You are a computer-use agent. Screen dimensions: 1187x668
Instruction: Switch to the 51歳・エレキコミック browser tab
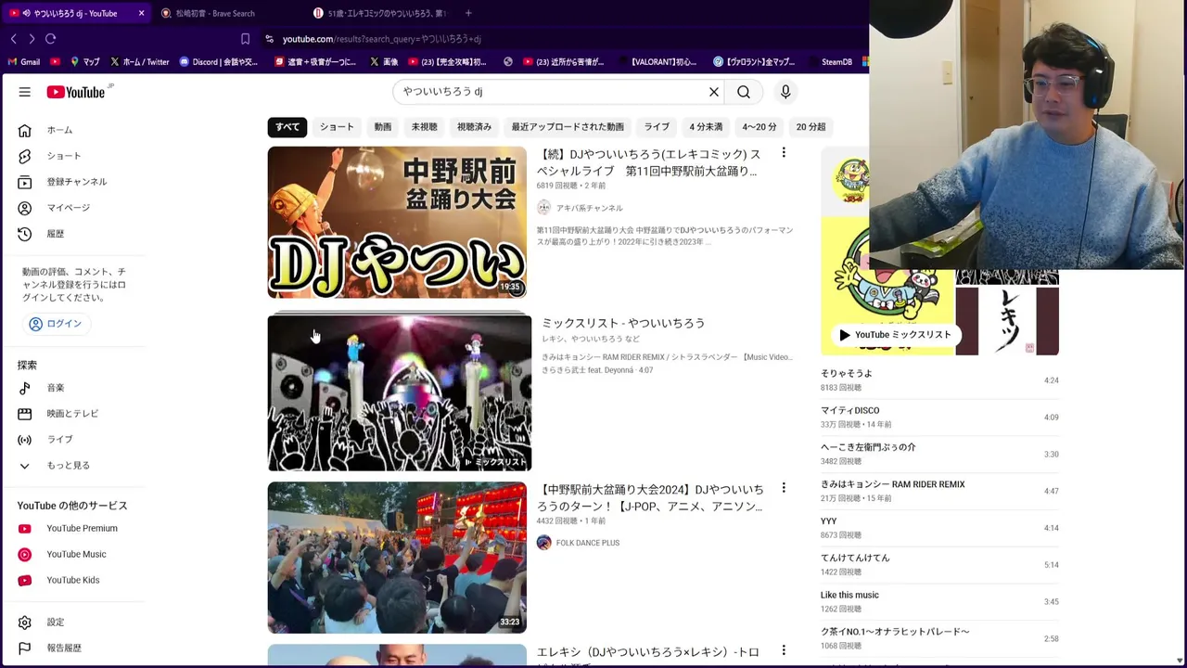[x=380, y=13]
